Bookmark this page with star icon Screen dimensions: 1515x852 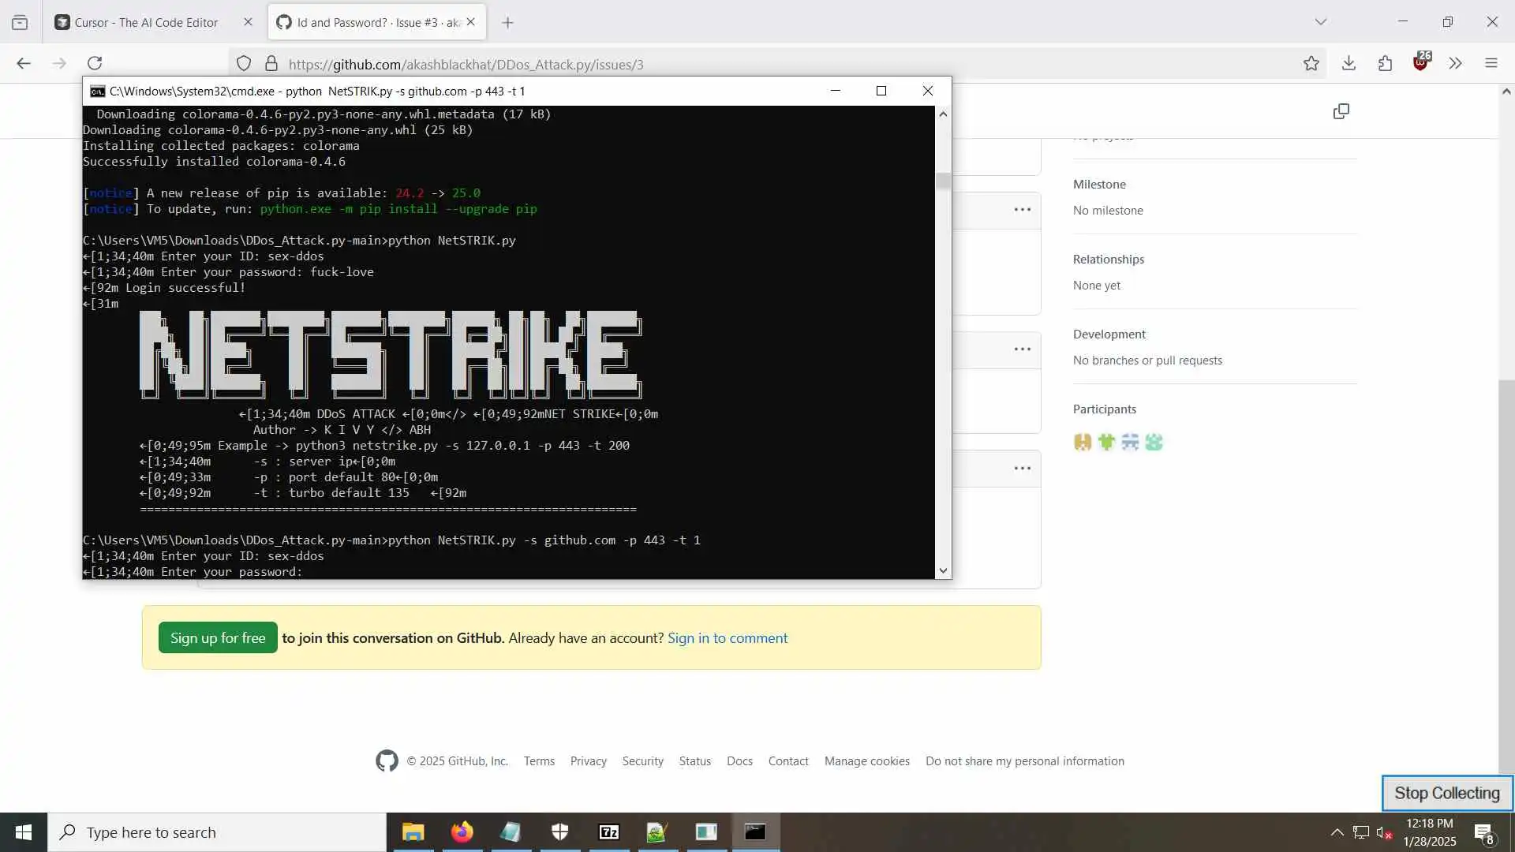pos(1311,63)
